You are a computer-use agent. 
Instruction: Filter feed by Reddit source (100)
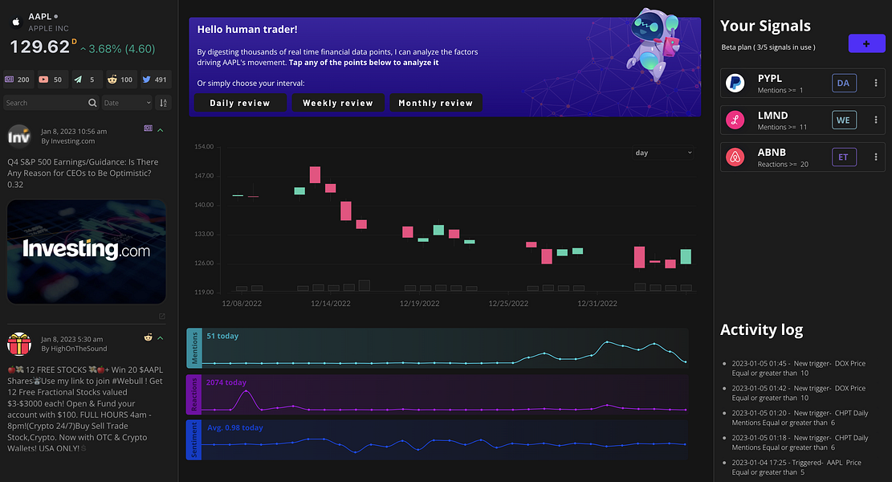click(x=120, y=80)
